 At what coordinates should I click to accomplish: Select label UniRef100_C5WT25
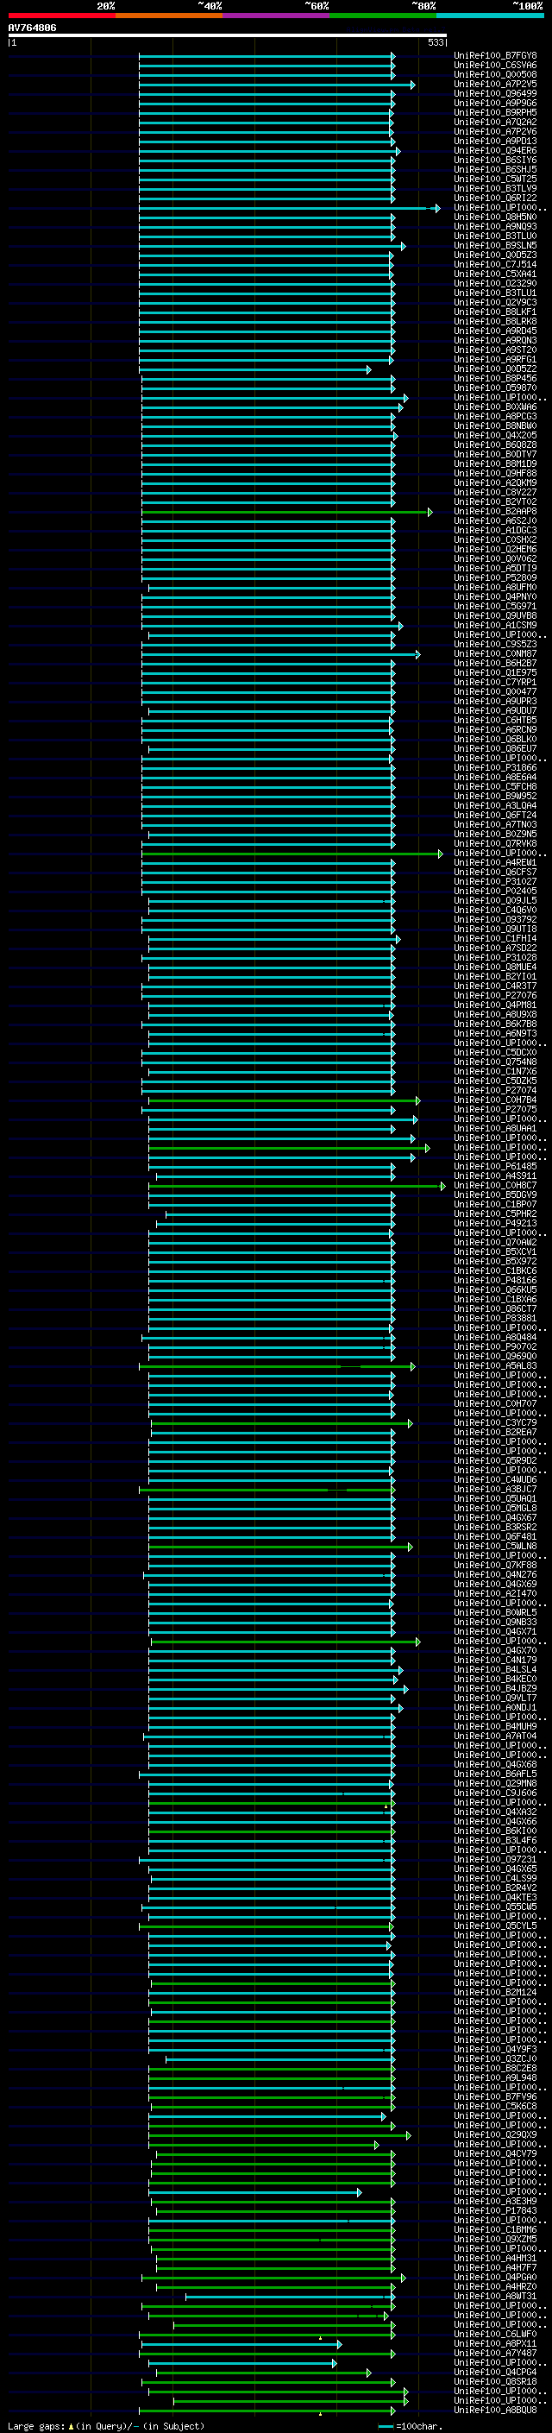[x=494, y=179]
